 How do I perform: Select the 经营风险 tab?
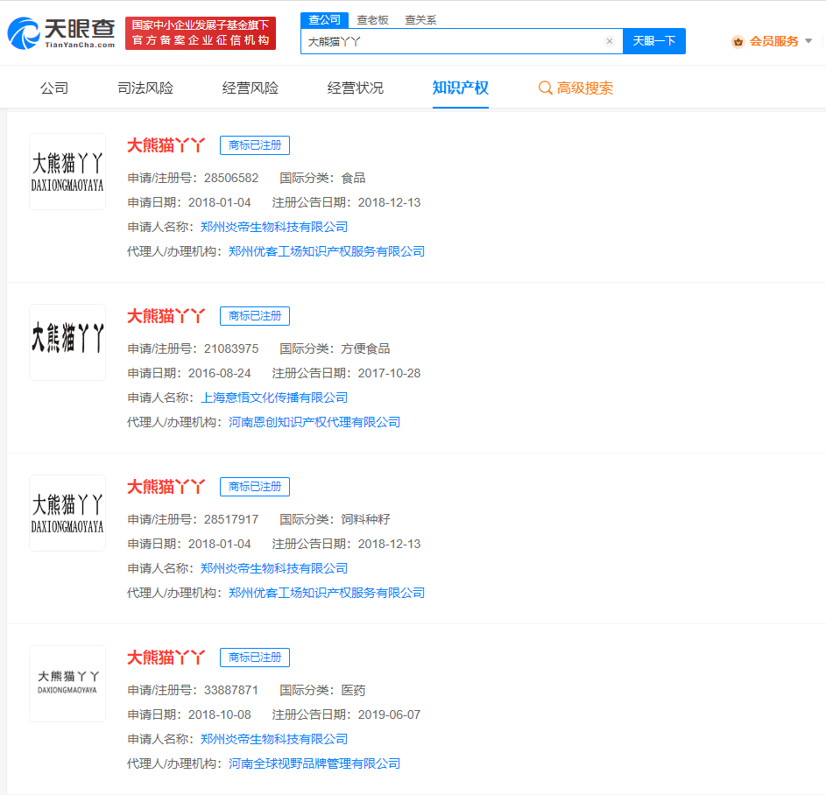251,88
